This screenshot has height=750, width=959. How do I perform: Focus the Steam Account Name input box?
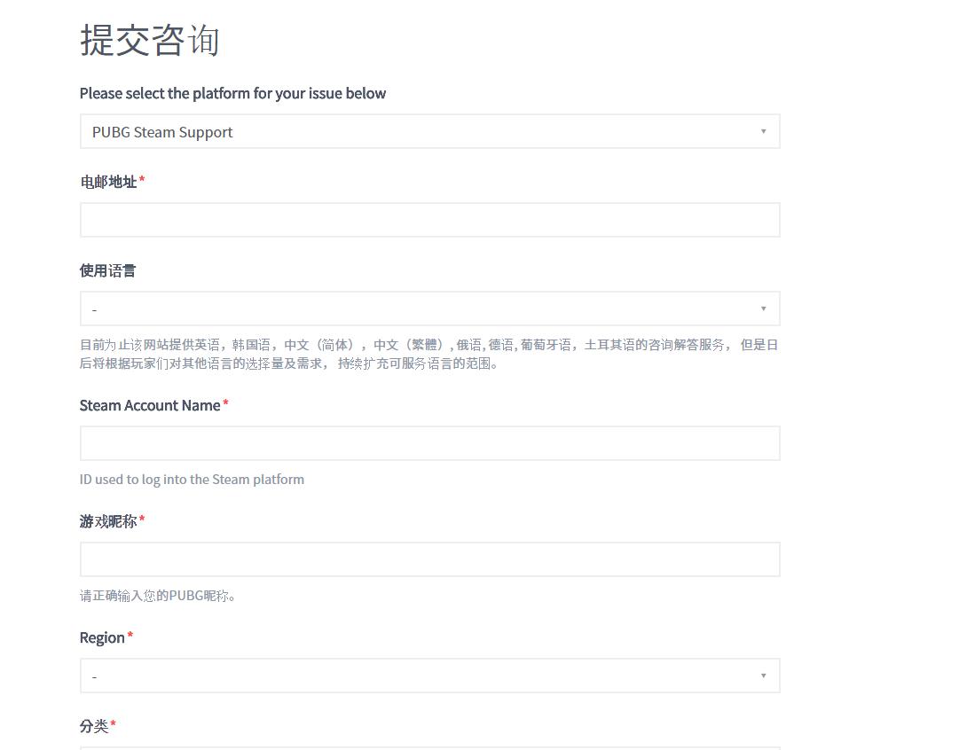(x=429, y=442)
